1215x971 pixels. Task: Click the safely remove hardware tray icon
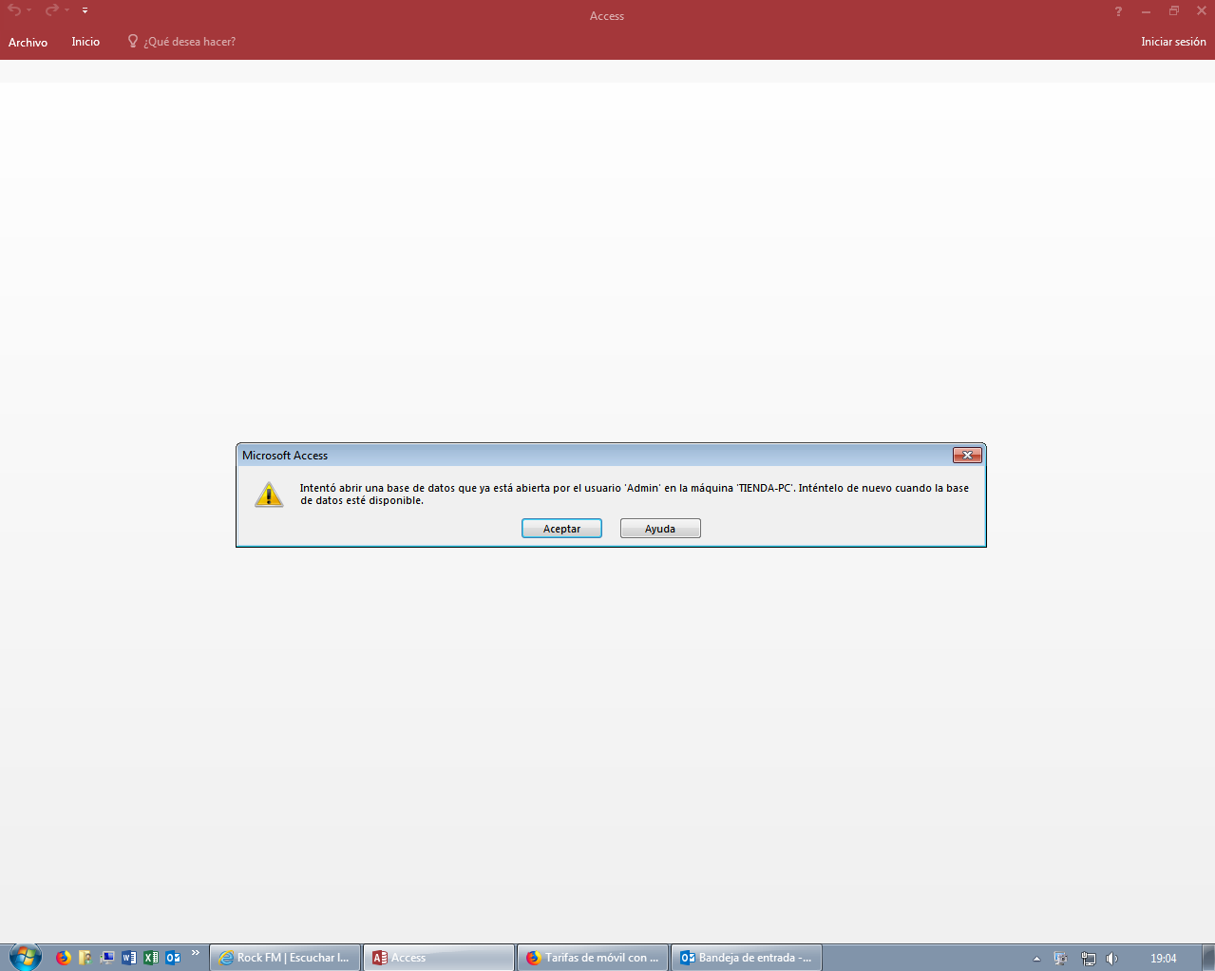pyautogui.click(x=1061, y=959)
